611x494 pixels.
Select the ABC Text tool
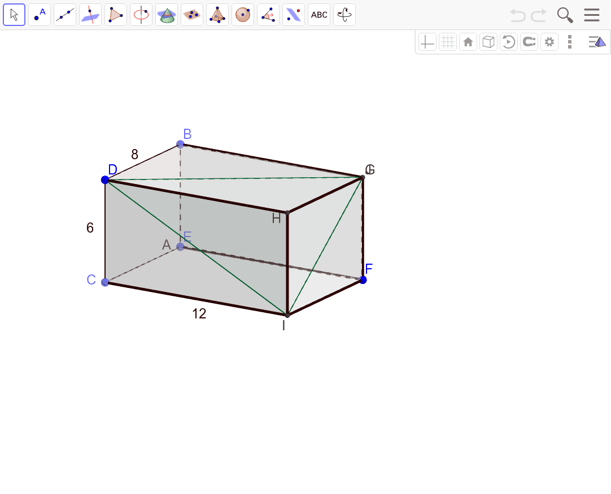pos(319,15)
